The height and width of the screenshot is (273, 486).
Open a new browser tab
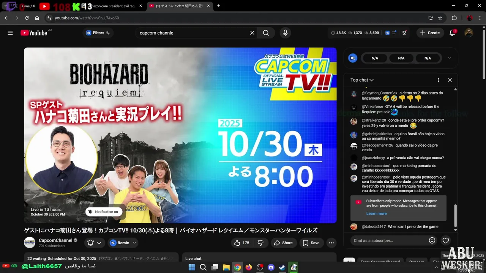pyautogui.click(x=219, y=6)
